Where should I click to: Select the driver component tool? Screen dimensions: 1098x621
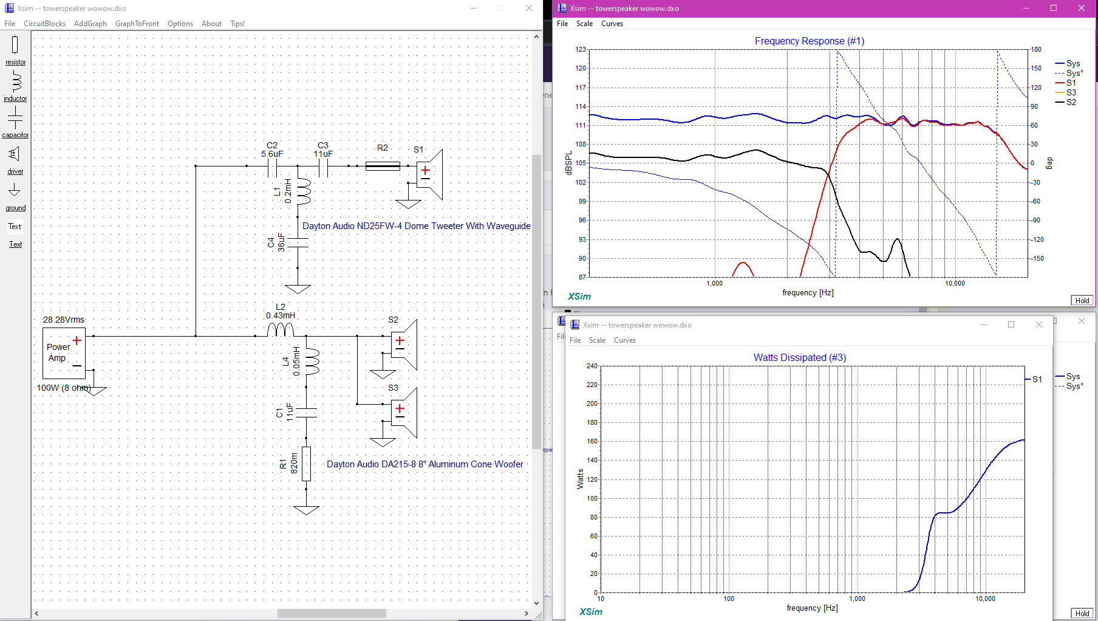pos(15,160)
